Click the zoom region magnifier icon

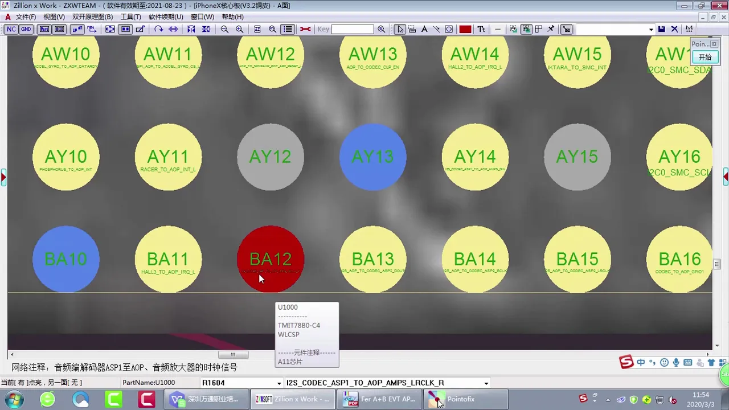click(272, 29)
